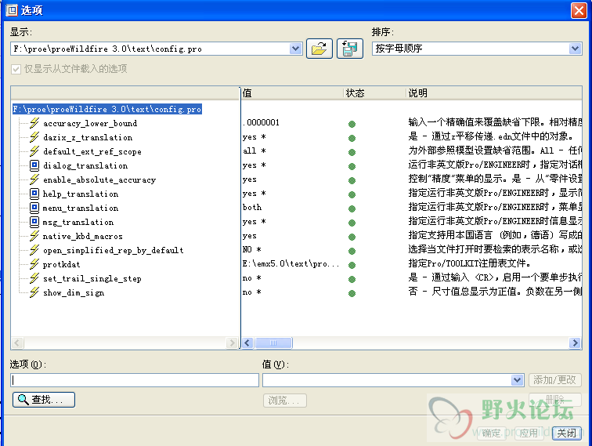Click into the 值 value input field
This screenshot has height=446, width=592.
(x=387, y=380)
